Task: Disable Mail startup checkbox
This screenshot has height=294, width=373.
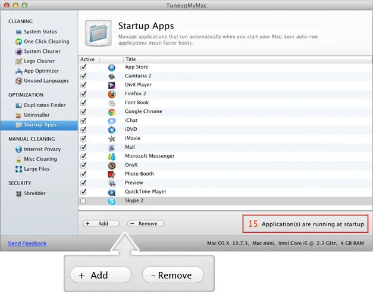Action: click(83, 148)
